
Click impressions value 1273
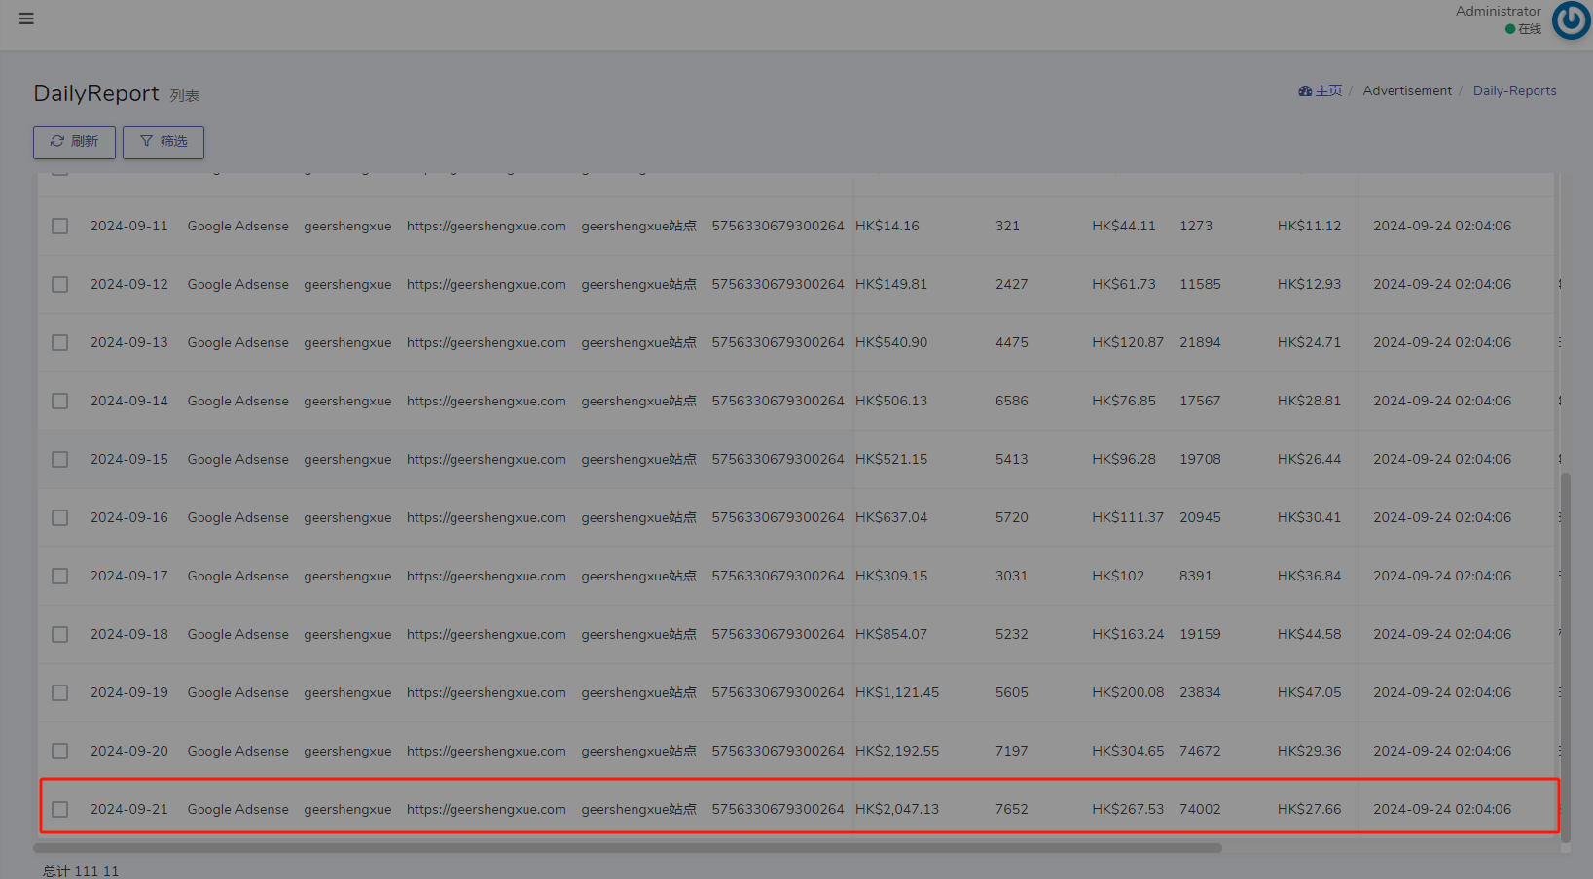(1196, 226)
